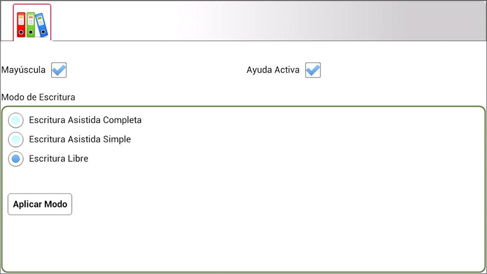Disable the Ayuda Activa checkbox

point(313,70)
